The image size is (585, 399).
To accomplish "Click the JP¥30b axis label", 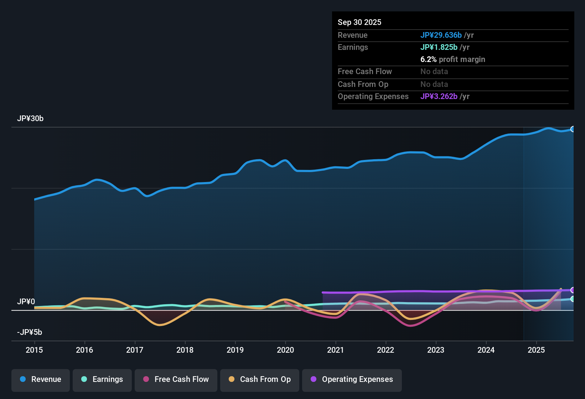I will pos(31,118).
